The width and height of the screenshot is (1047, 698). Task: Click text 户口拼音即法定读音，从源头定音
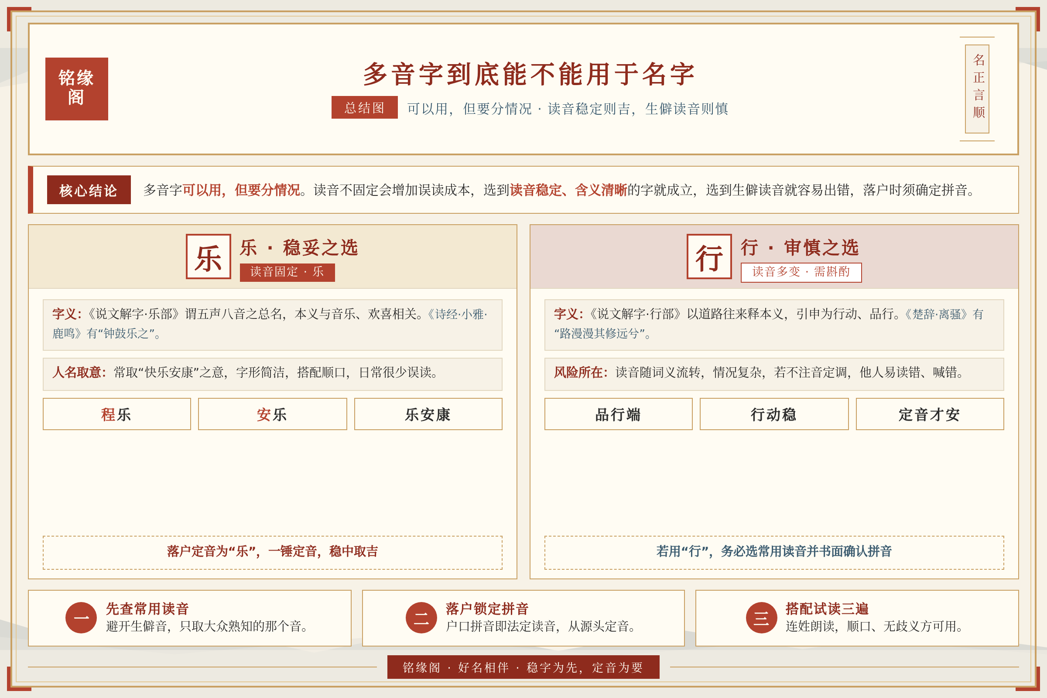click(542, 626)
